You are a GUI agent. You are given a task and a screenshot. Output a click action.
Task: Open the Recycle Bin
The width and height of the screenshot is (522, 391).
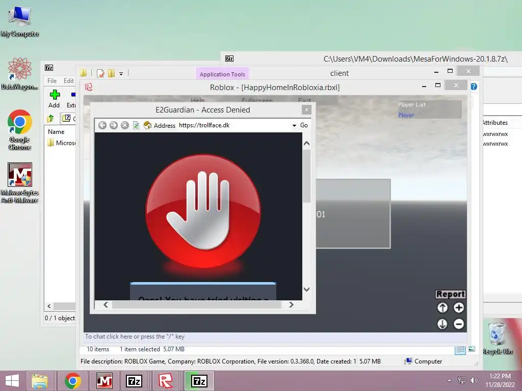[498, 339]
